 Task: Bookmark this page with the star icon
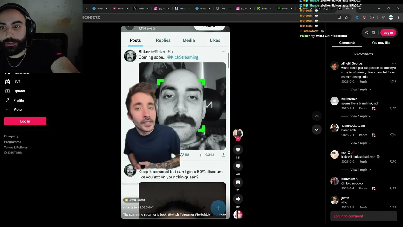(x=346, y=17)
